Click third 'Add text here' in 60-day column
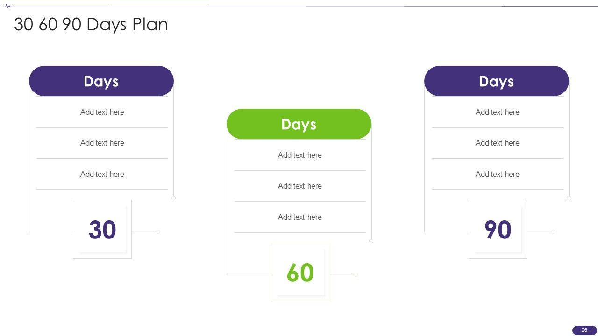The width and height of the screenshot is (598, 336). click(300, 217)
